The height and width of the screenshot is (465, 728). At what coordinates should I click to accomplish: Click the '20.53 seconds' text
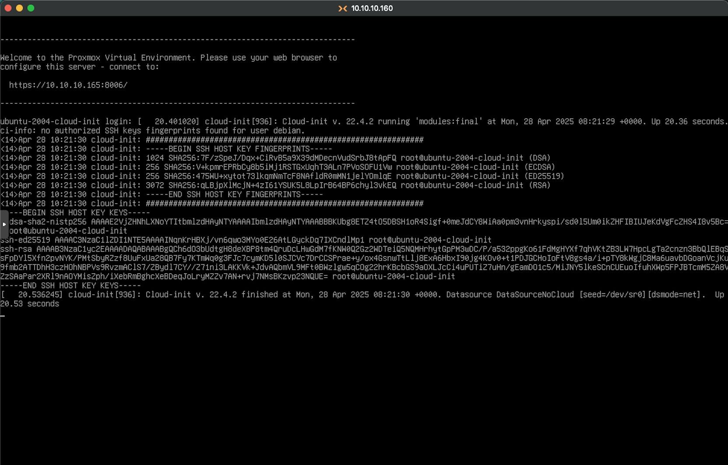click(x=29, y=304)
